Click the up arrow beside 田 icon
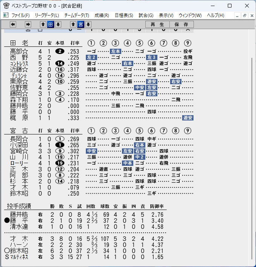Viewport: 256px width, 267px height. pyautogui.click(x=43, y=25)
